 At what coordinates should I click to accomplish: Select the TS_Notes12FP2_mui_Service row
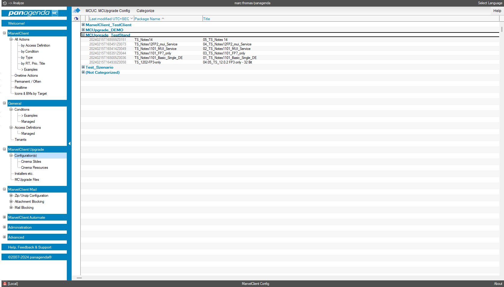click(x=290, y=44)
